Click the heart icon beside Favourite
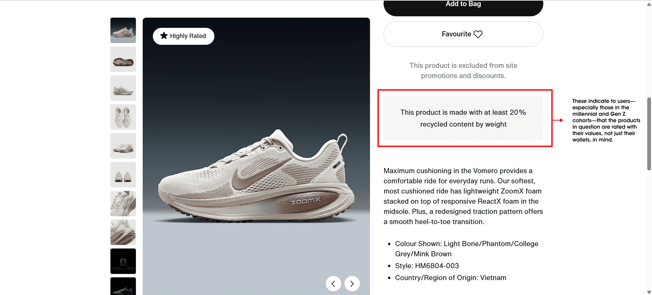Screen dimensions: 652x295 point(478,34)
